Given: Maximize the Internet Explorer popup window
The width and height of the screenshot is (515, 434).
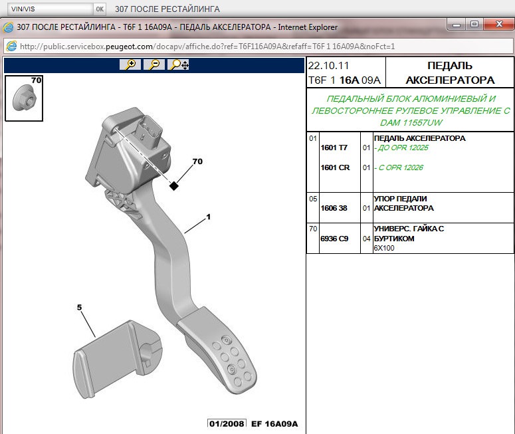Looking at the screenshot, I should tap(474, 25).
